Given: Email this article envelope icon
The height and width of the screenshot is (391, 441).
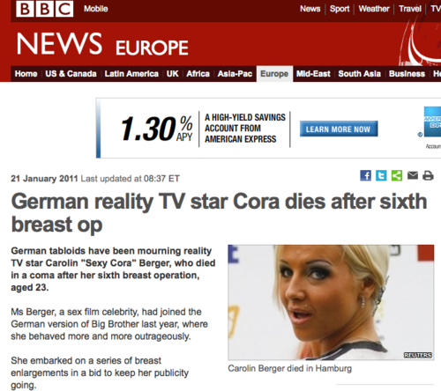Looking at the screenshot, I should [413, 175].
